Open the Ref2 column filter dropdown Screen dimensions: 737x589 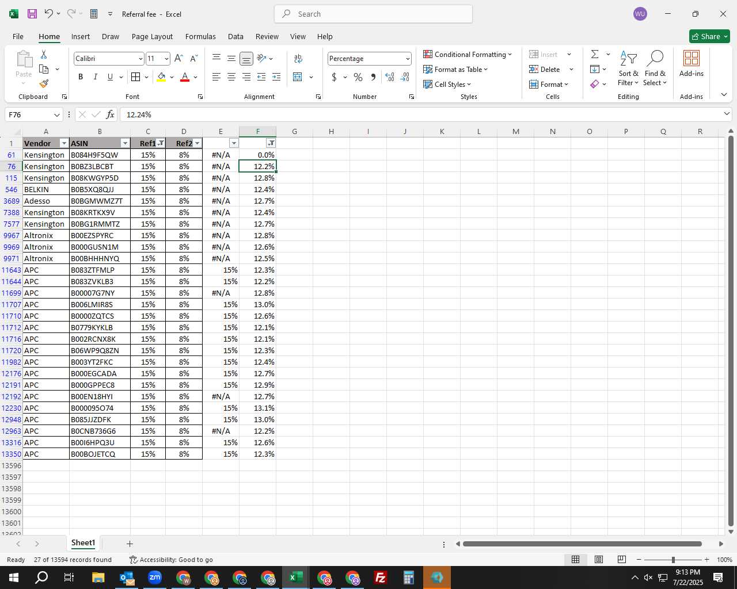point(197,143)
